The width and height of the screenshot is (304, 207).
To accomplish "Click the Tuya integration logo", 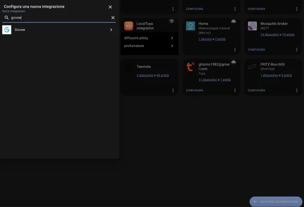I will point(190,67).
